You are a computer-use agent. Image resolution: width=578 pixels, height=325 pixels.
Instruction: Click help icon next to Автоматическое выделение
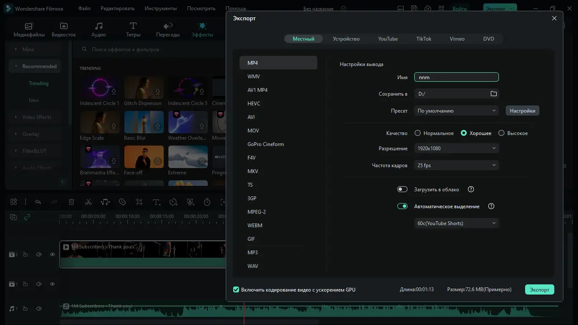[491, 207]
